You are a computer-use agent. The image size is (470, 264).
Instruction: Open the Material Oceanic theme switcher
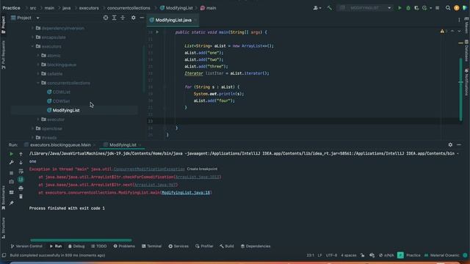pos(444,255)
